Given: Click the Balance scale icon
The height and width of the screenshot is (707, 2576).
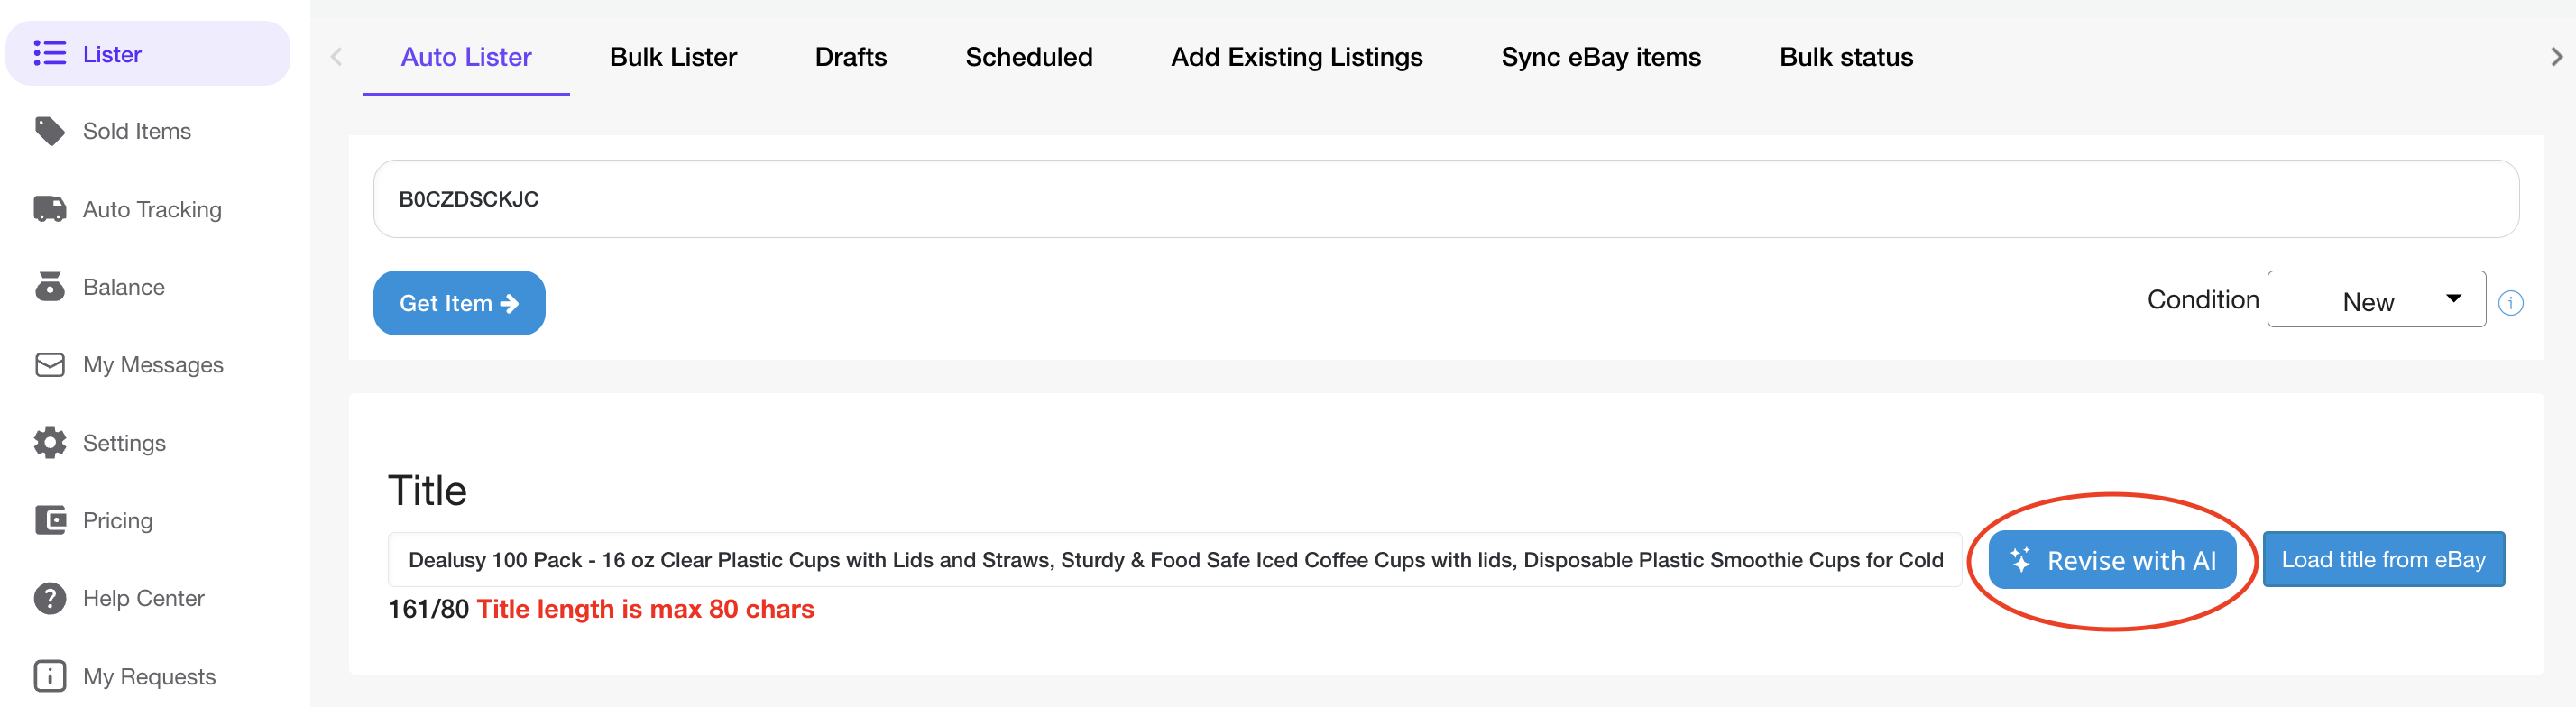Looking at the screenshot, I should coord(49,287).
